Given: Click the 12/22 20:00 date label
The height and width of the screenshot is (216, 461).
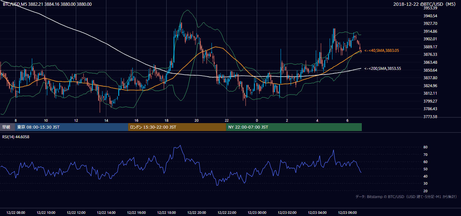Looking at the screenshot, I should (x=197, y=213).
